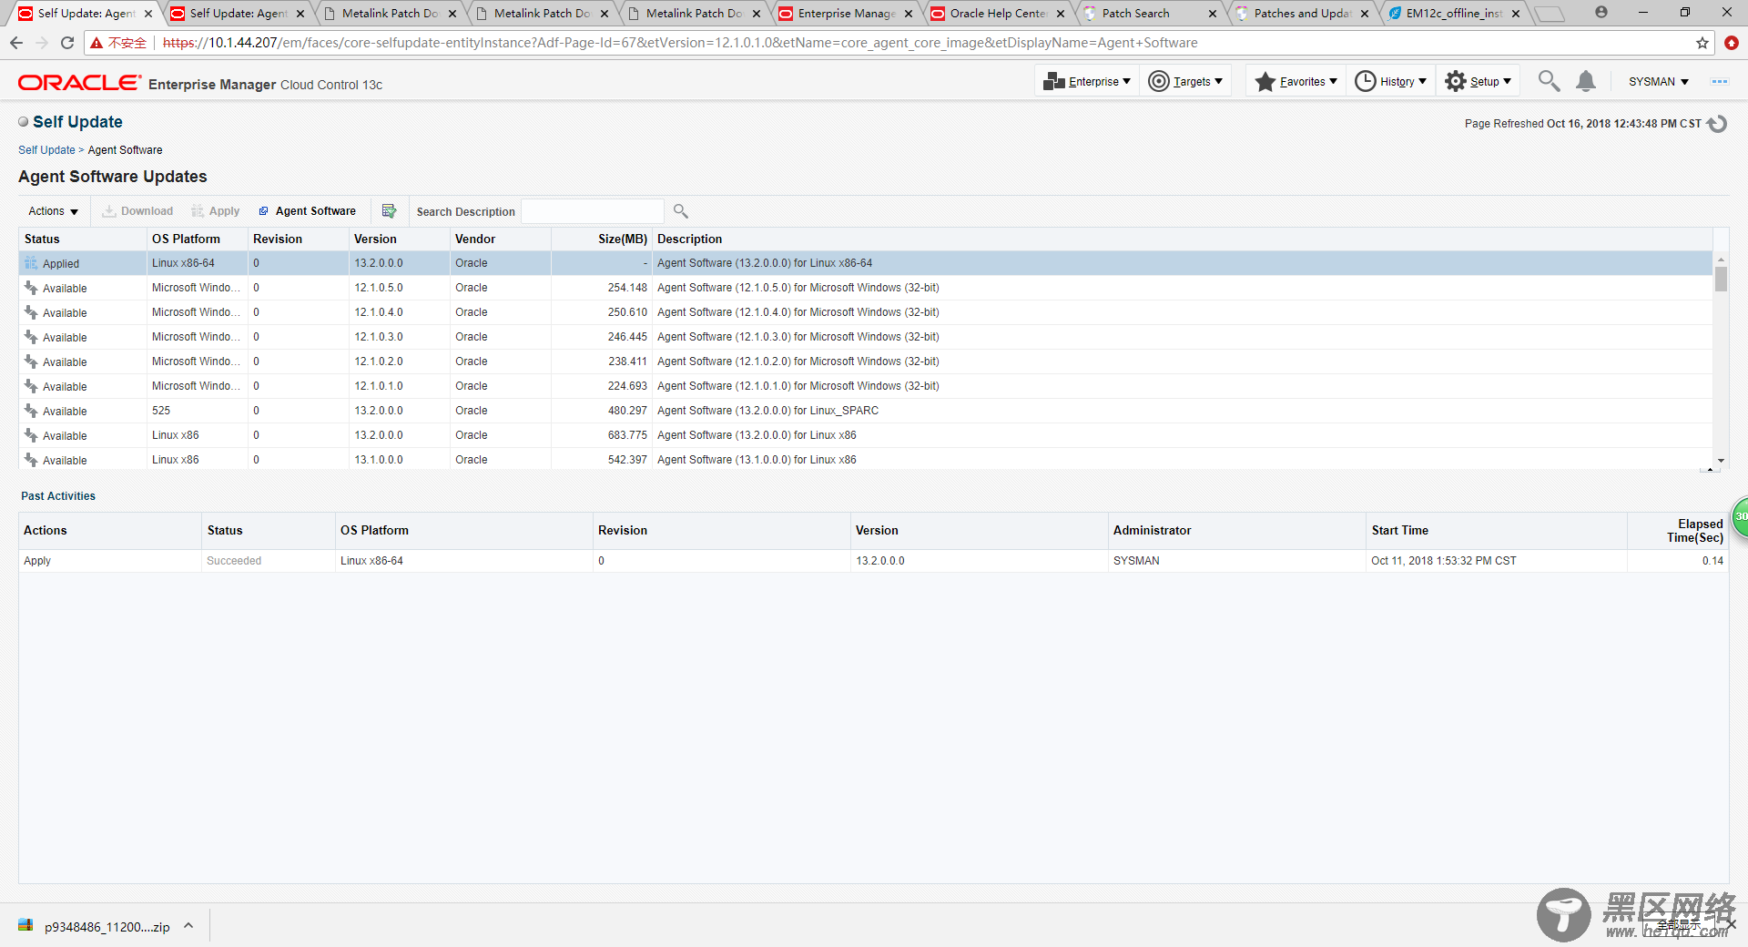Reload the page with browser refresh button

click(x=66, y=43)
